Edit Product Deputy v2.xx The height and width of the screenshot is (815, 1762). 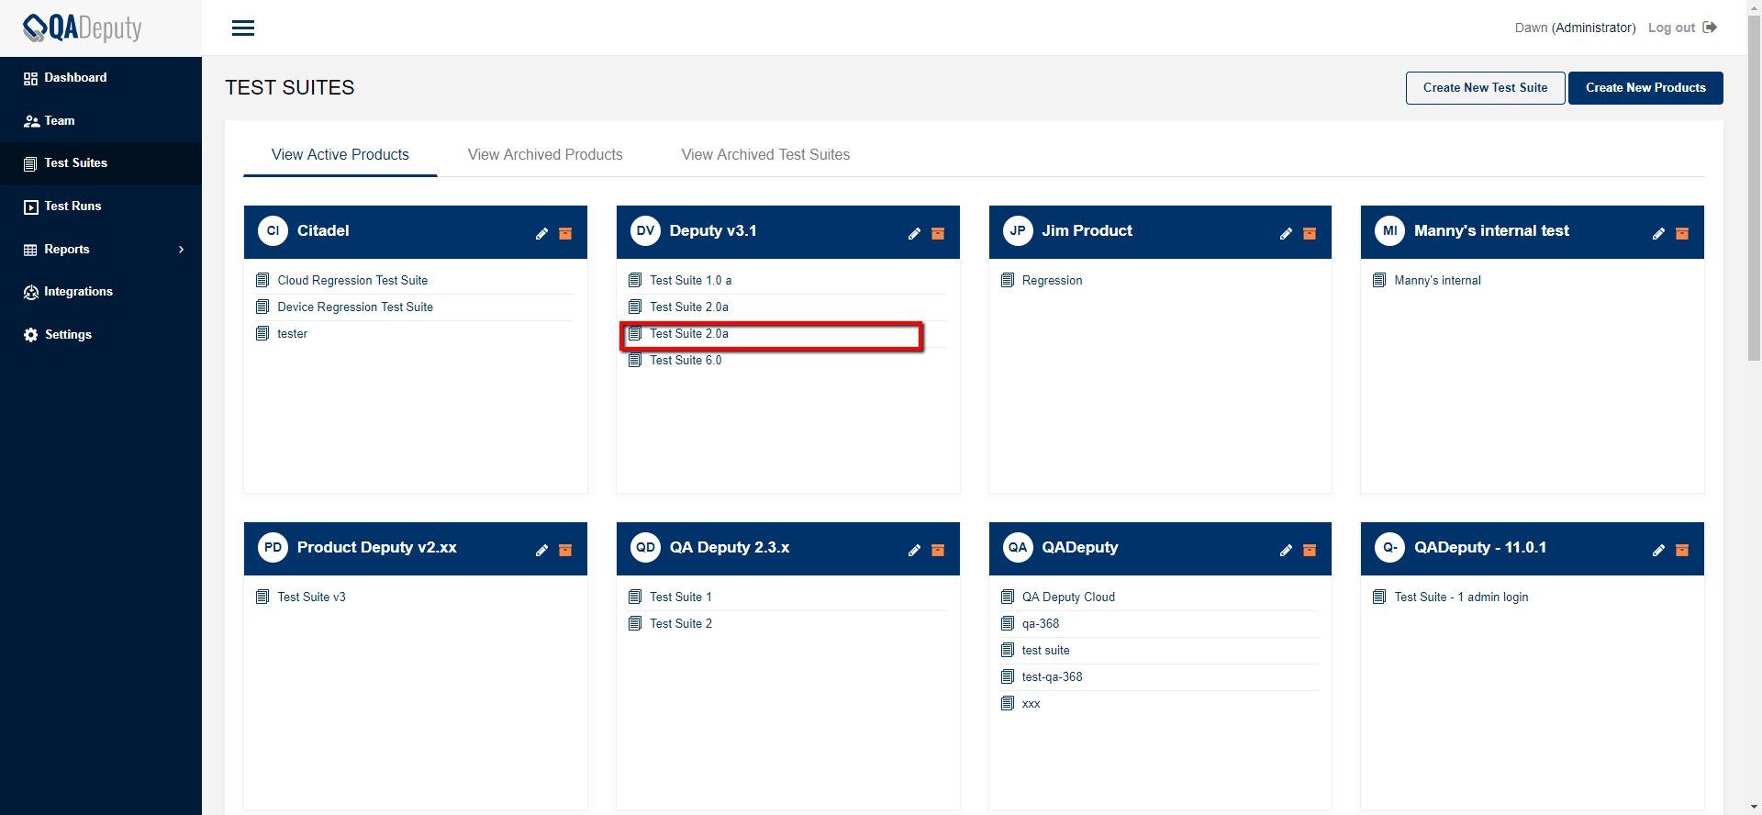click(x=541, y=551)
